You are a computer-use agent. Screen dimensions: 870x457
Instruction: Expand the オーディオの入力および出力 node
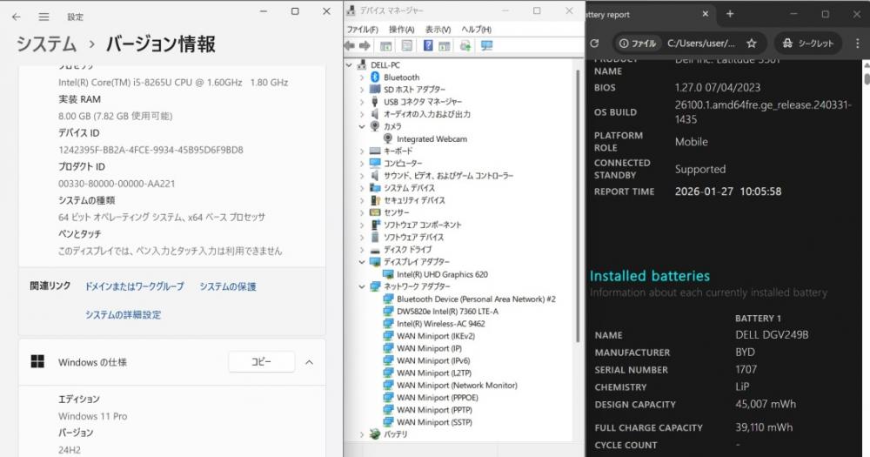(362, 114)
